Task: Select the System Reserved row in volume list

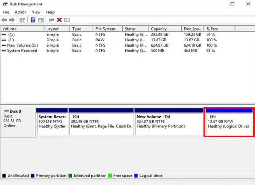Action: tap(22, 51)
